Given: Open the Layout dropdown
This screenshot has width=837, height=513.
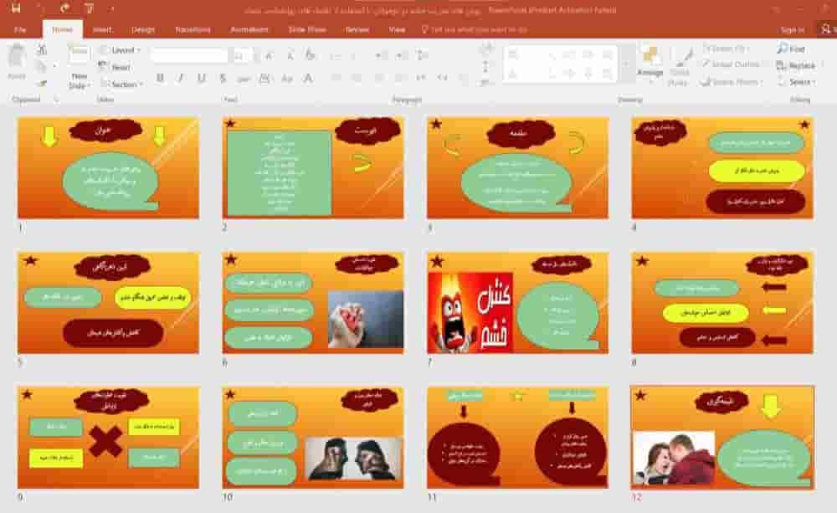Looking at the screenshot, I should [x=120, y=50].
